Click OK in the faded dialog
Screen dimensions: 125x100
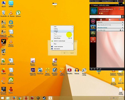(x=64, y=53)
